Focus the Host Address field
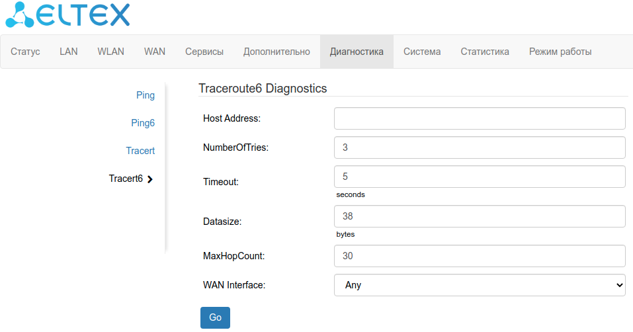Screen dimensions: 633x332 (x=480, y=118)
